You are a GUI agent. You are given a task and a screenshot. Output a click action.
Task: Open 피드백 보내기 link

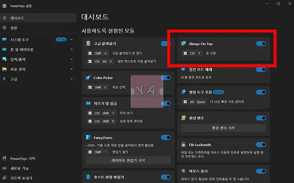pyautogui.click(x=21, y=178)
